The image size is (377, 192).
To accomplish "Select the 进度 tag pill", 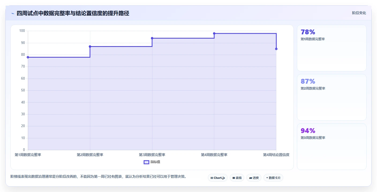I will [254, 178].
